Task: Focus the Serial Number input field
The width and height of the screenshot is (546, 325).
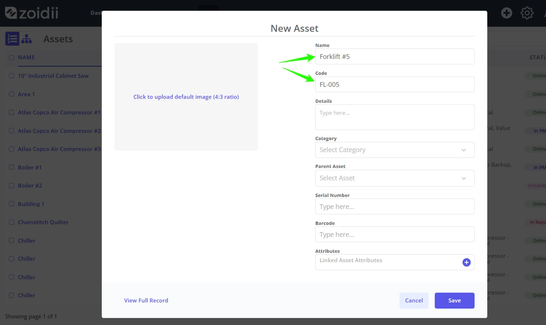Action: coord(395,207)
